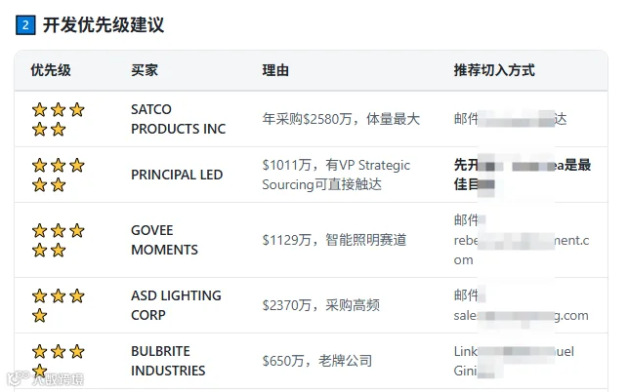Click the 优先级 column header
Screen dimensions: 628x392
51,70
